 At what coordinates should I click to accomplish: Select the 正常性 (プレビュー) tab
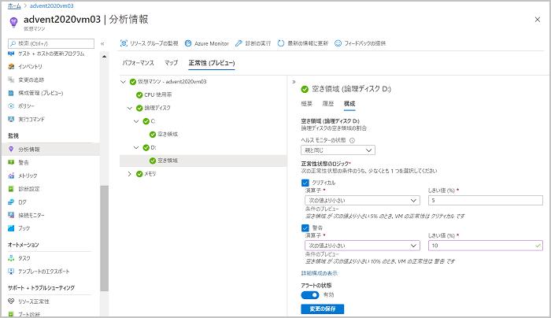212,63
